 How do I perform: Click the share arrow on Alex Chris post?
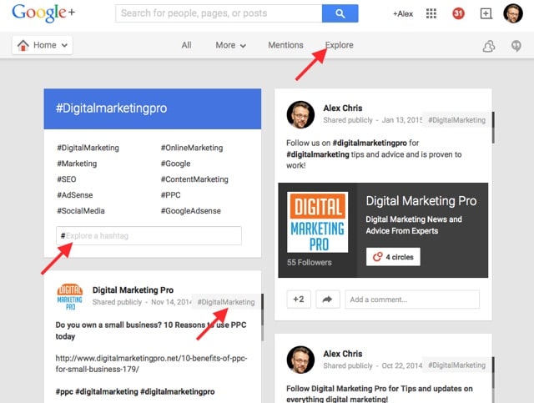[x=327, y=300]
